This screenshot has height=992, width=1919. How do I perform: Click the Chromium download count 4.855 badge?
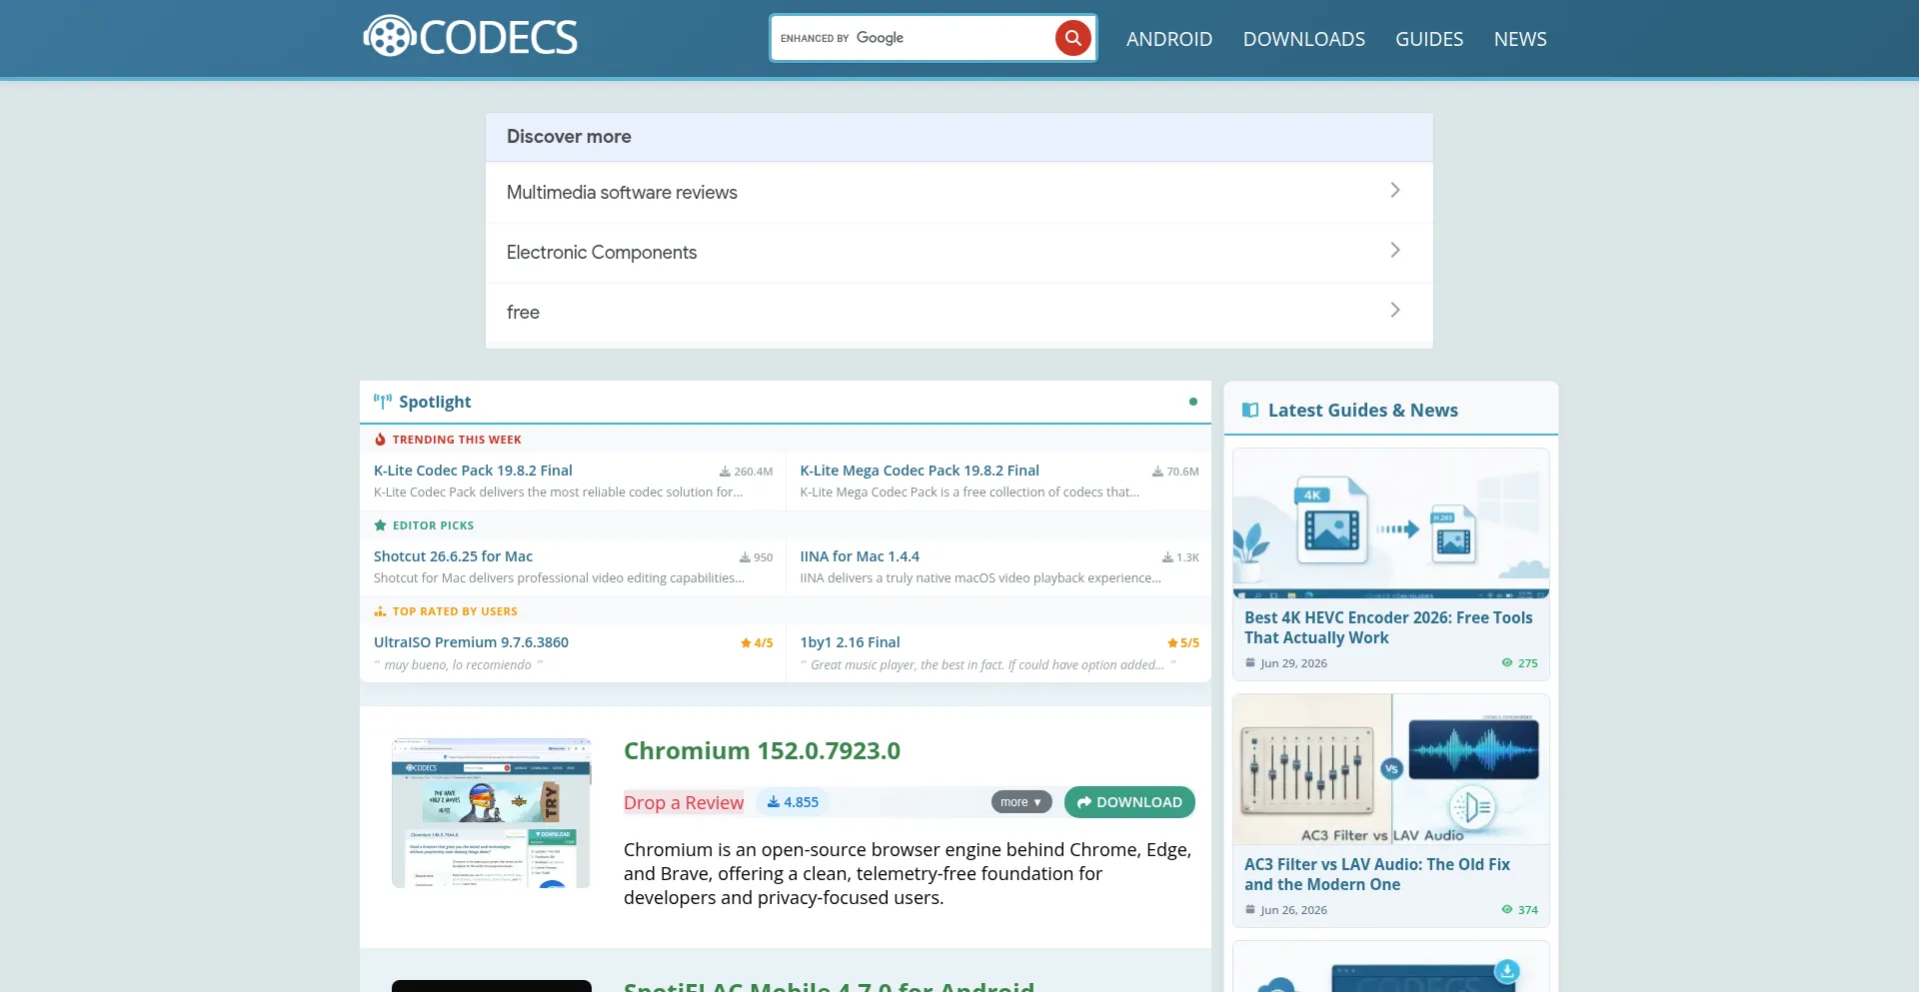pos(793,802)
